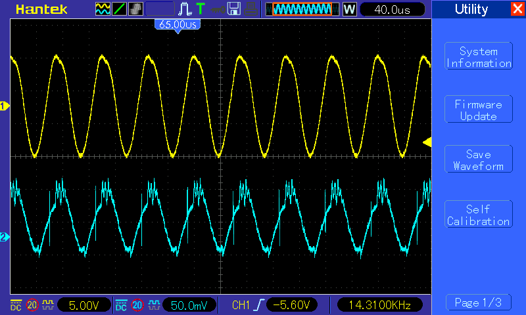
Task: Go to Page 1/3 of Utility menu
Action: point(479,303)
